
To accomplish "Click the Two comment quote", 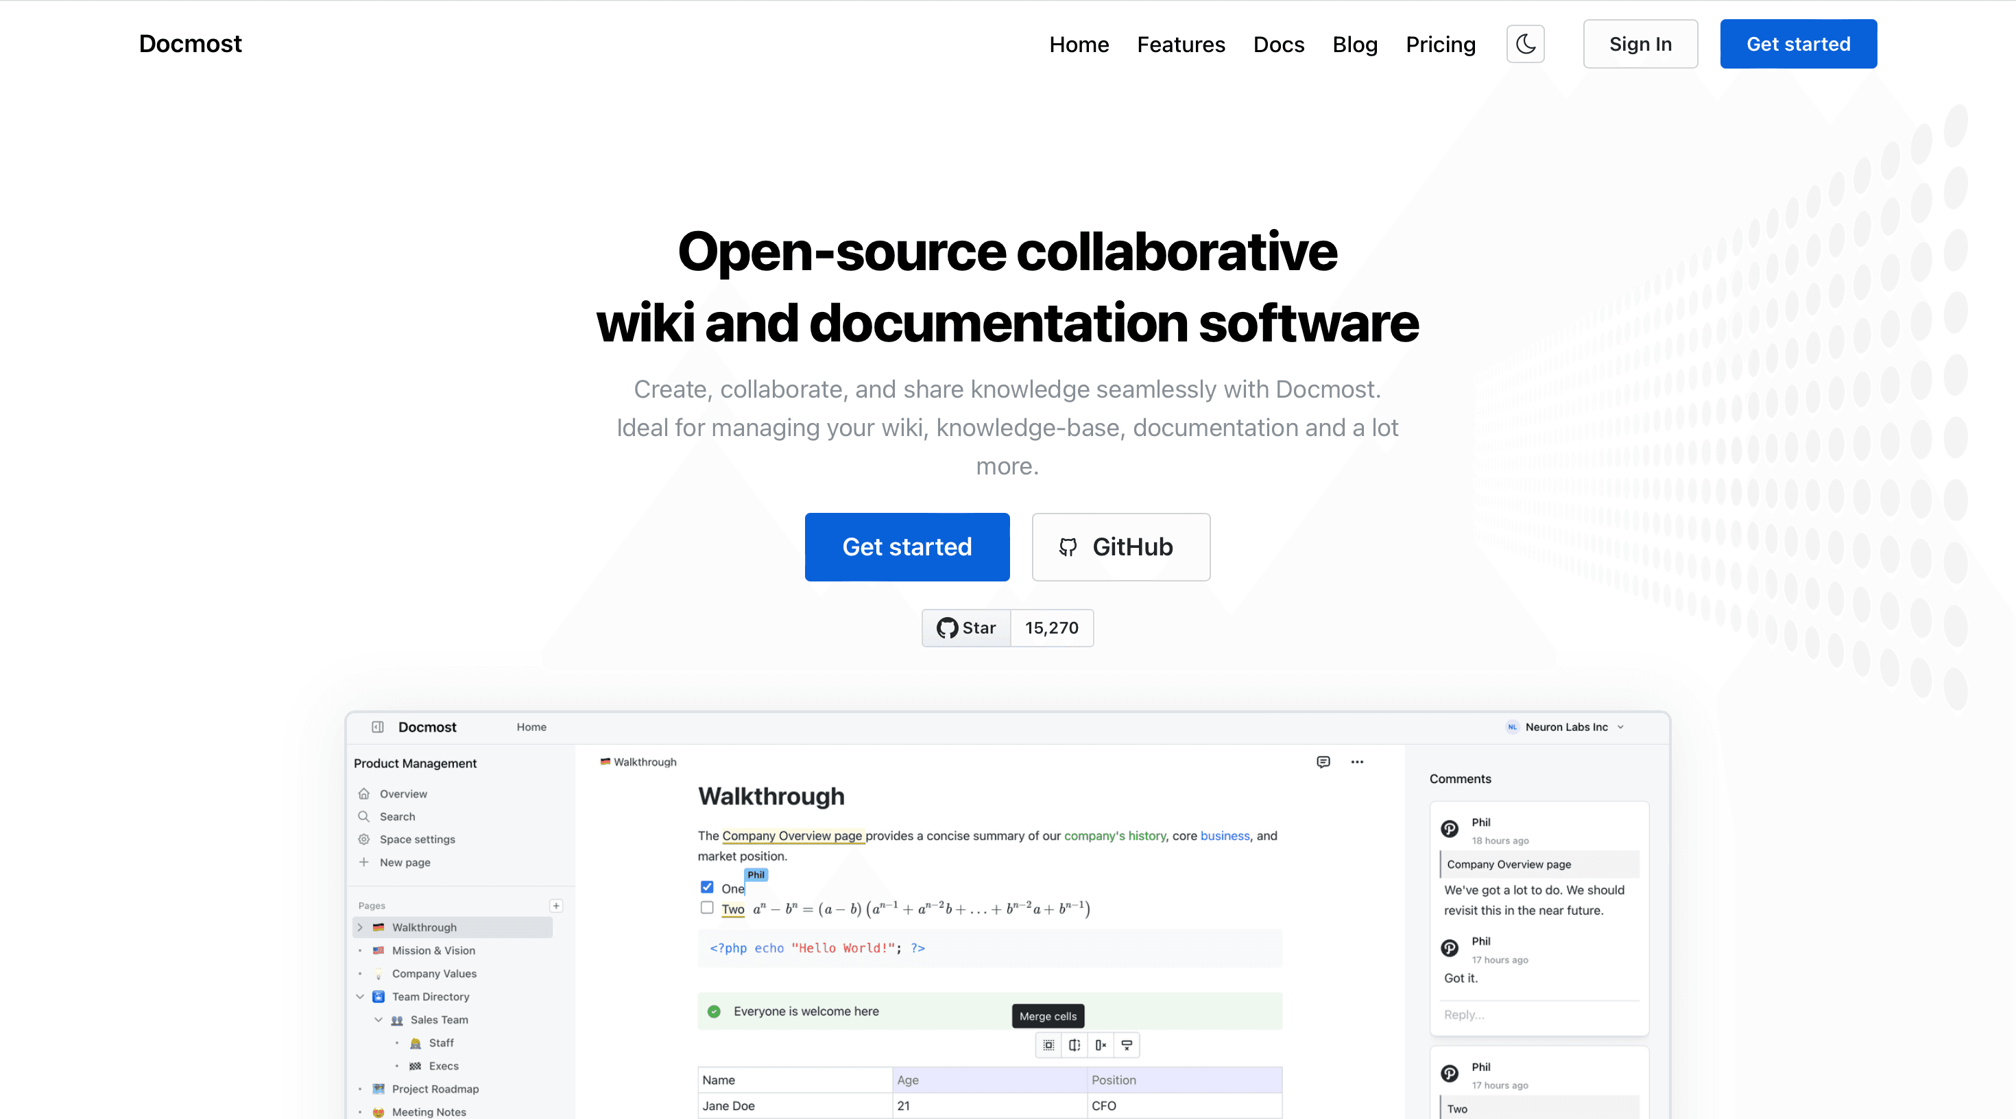I will click(1539, 1107).
